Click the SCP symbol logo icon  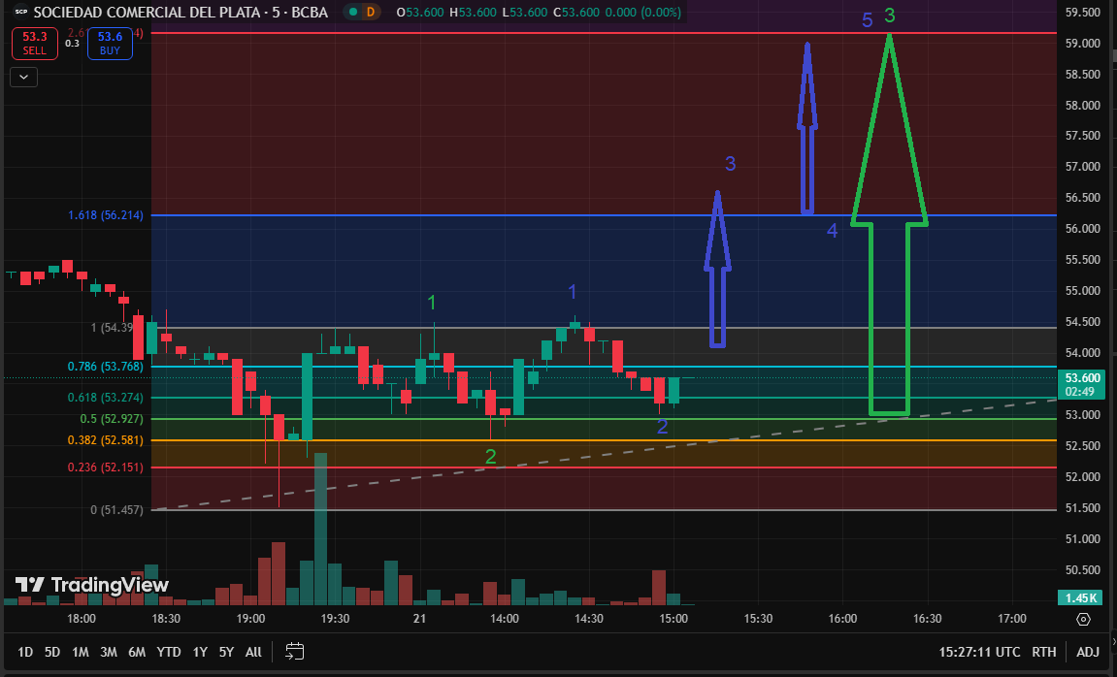(x=20, y=12)
